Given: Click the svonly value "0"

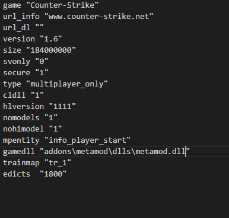Looking at the screenshot, I should [42, 62].
